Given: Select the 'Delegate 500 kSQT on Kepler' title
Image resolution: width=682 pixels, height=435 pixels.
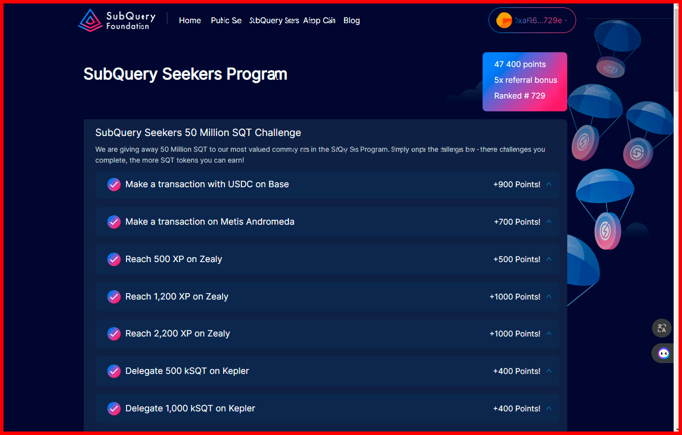Looking at the screenshot, I should (187, 371).
